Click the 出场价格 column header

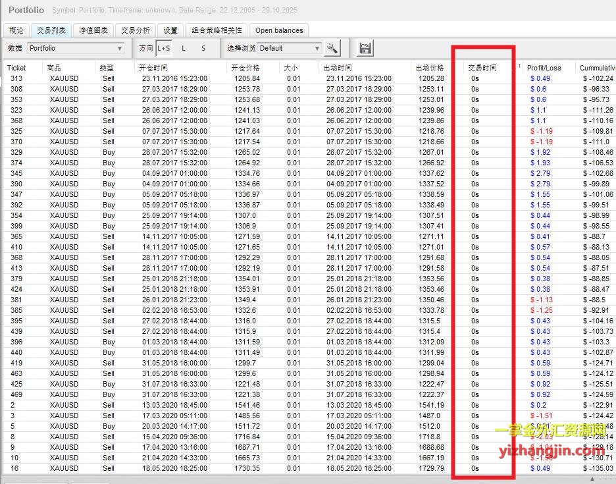[x=429, y=68]
